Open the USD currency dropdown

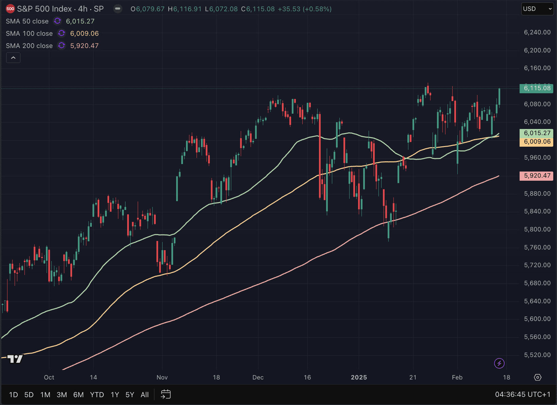[538, 9]
